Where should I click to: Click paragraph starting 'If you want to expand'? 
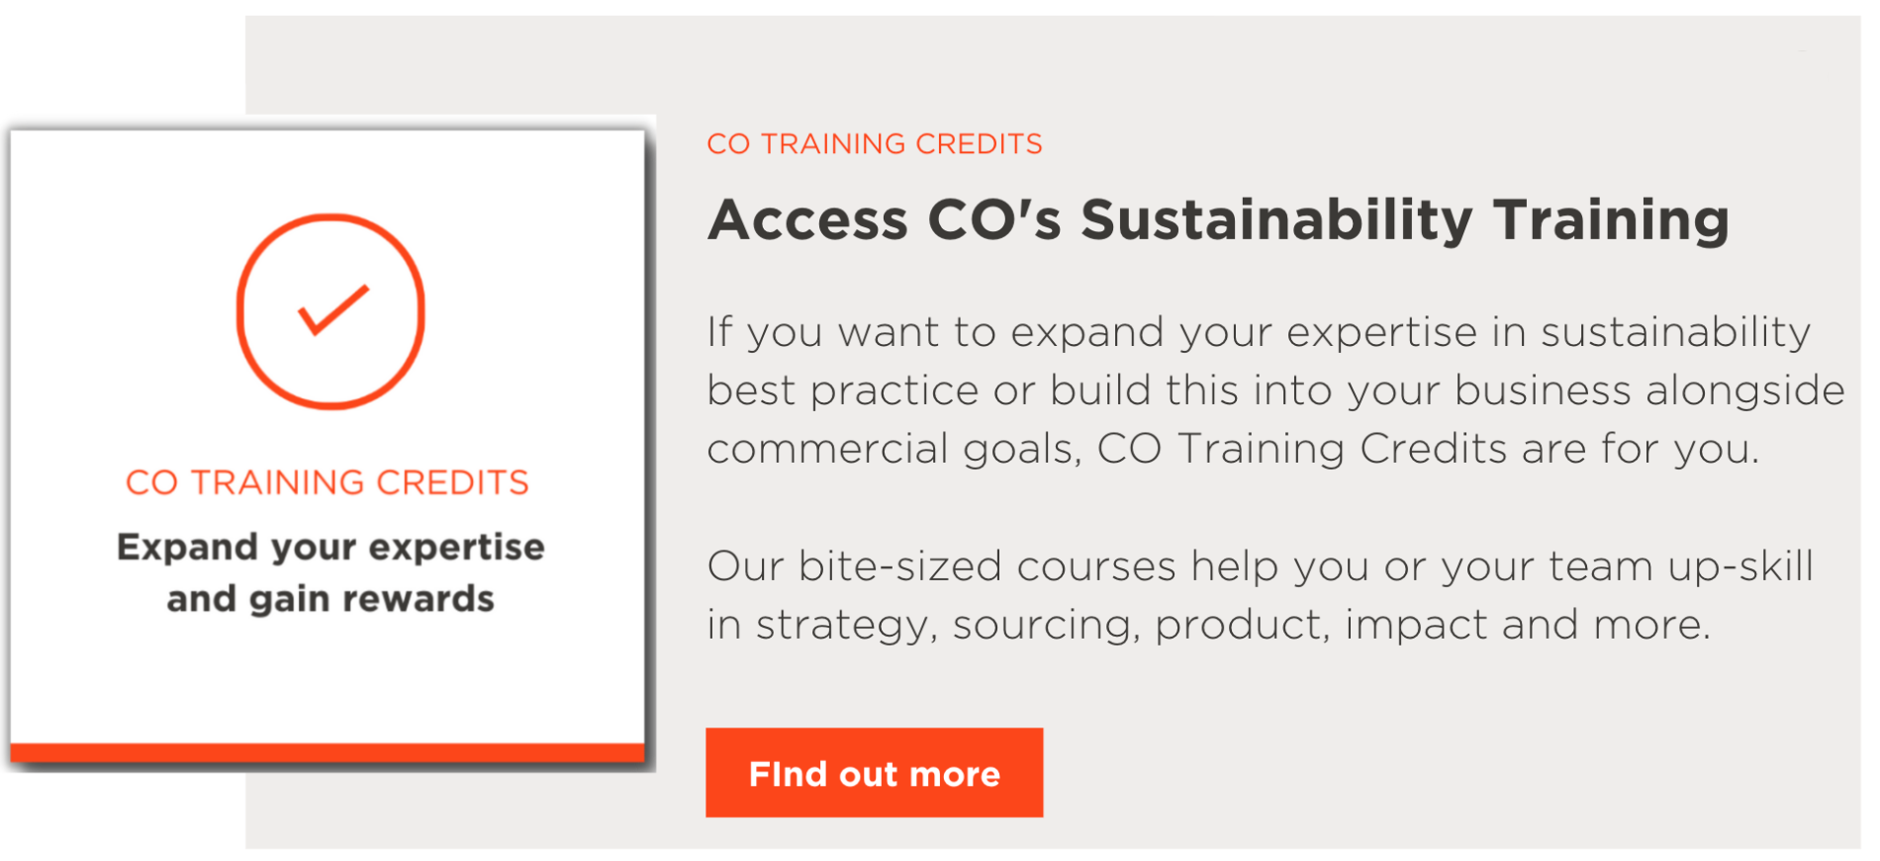1275,390
